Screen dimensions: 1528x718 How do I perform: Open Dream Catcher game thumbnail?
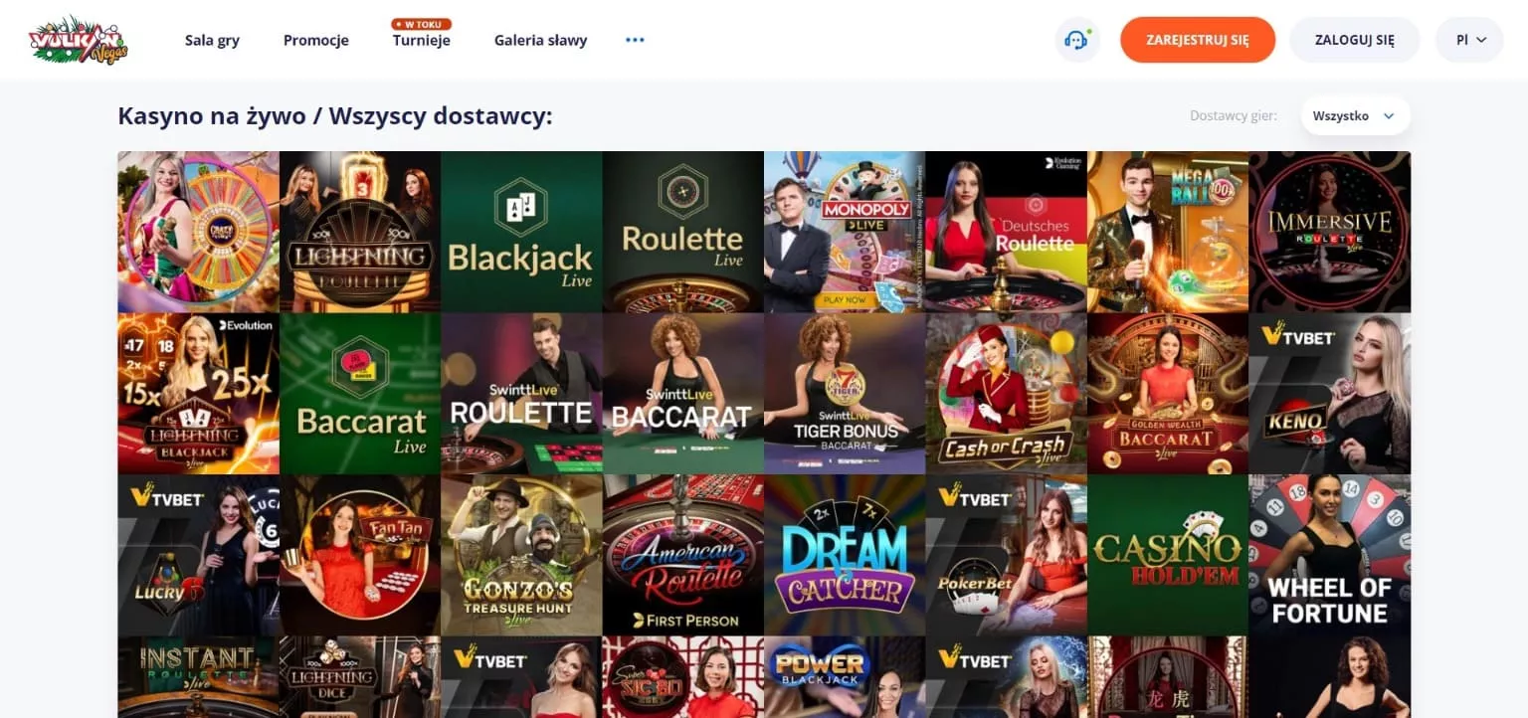[845, 555]
